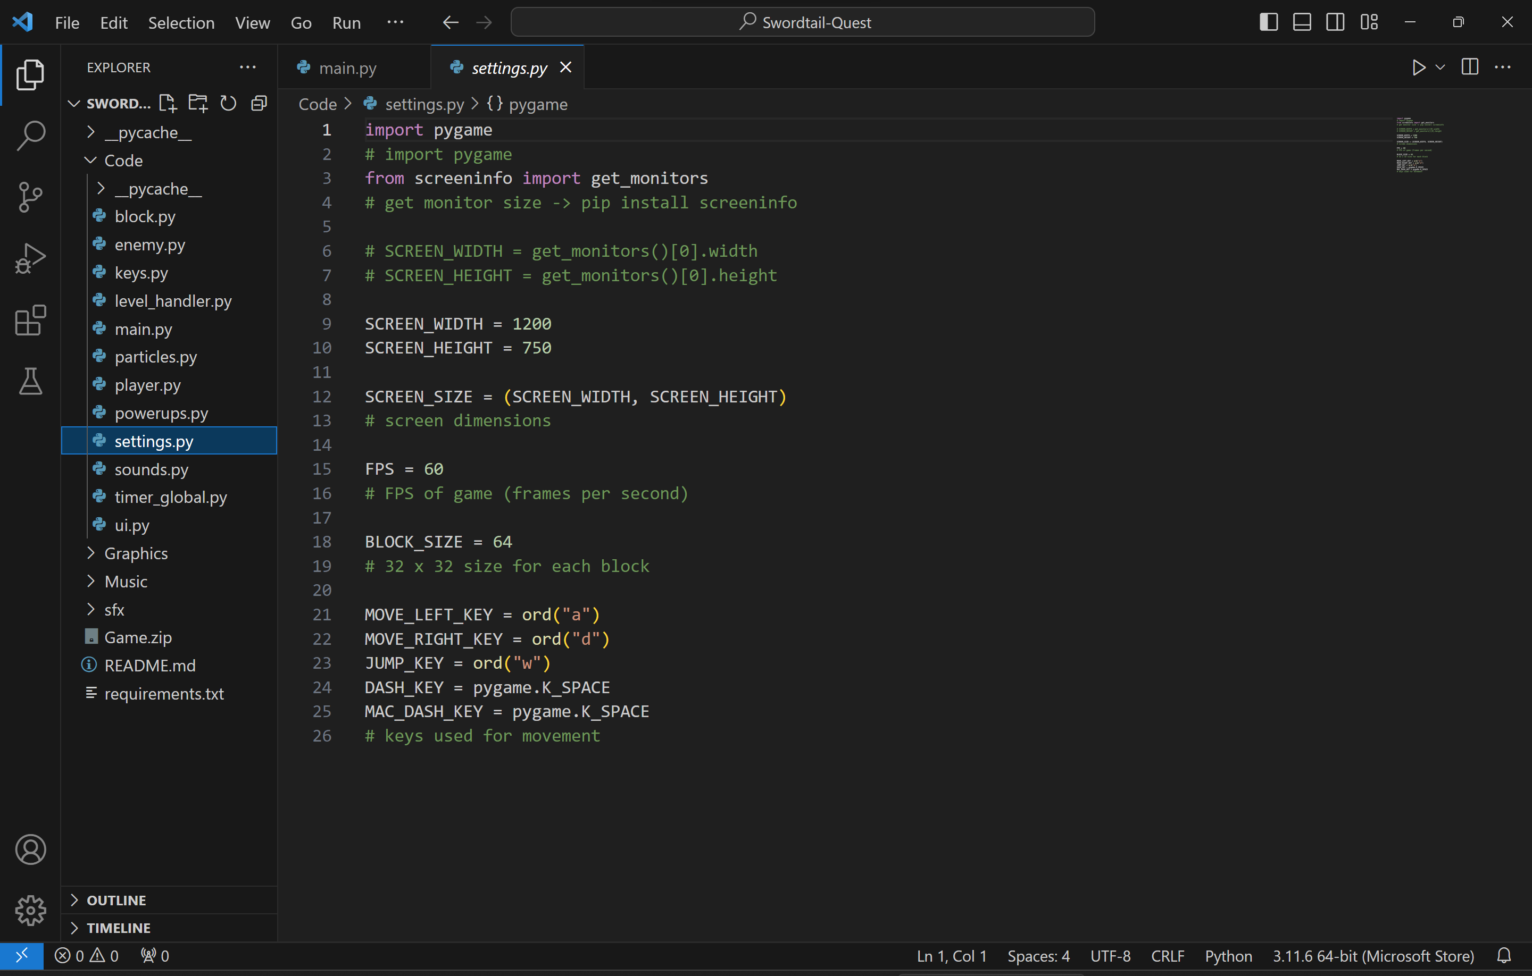Switch to the main.py tab
Image resolution: width=1532 pixels, height=976 pixels.
tap(347, 68)
